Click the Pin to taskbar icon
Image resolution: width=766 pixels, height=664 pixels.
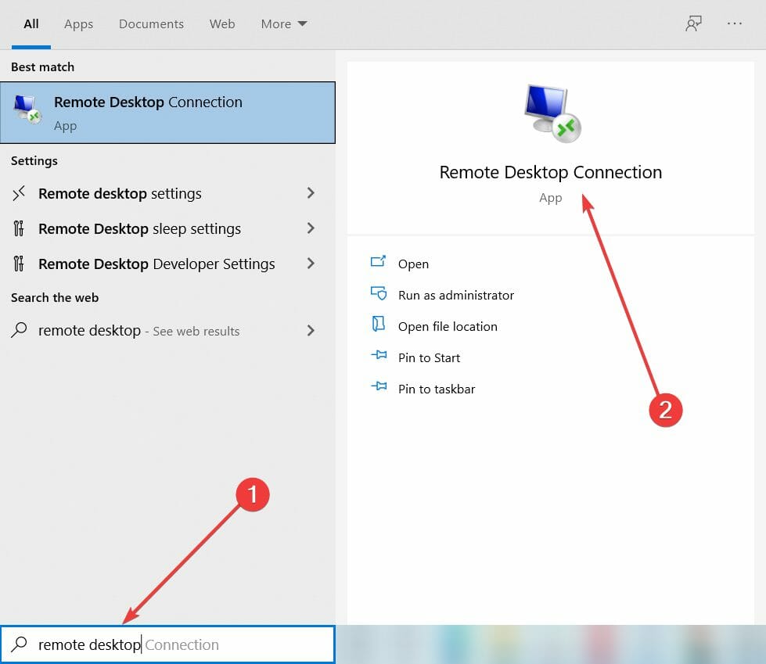tap(379, 389)
